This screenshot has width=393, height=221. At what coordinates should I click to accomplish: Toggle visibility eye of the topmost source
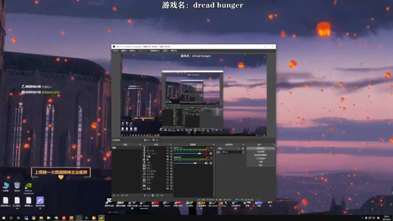click(x=168, y=148)
